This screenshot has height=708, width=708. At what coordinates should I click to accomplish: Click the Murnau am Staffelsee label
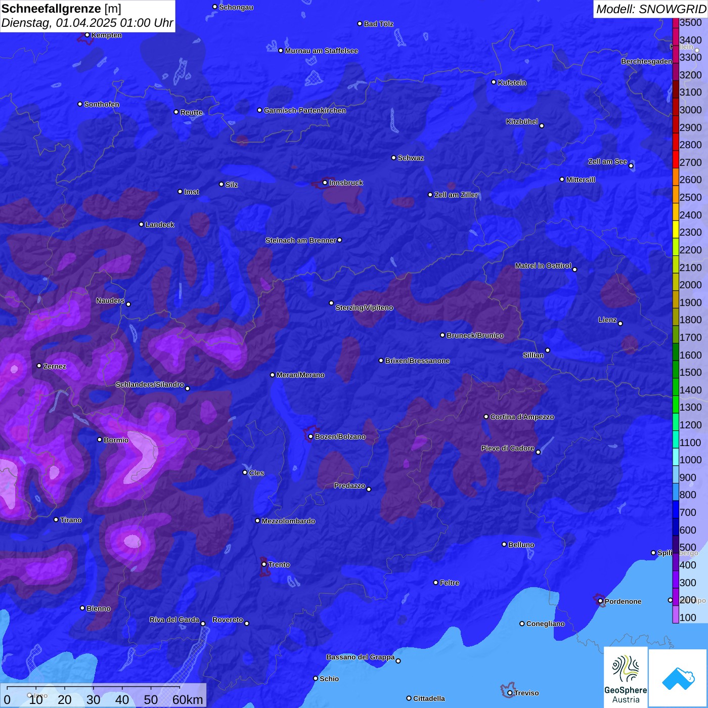[x=321, y=51]
